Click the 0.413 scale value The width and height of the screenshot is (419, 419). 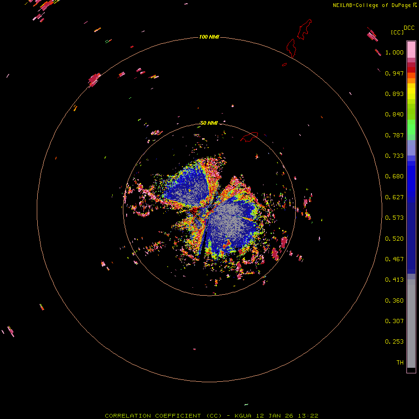click(x=394, y=280)
